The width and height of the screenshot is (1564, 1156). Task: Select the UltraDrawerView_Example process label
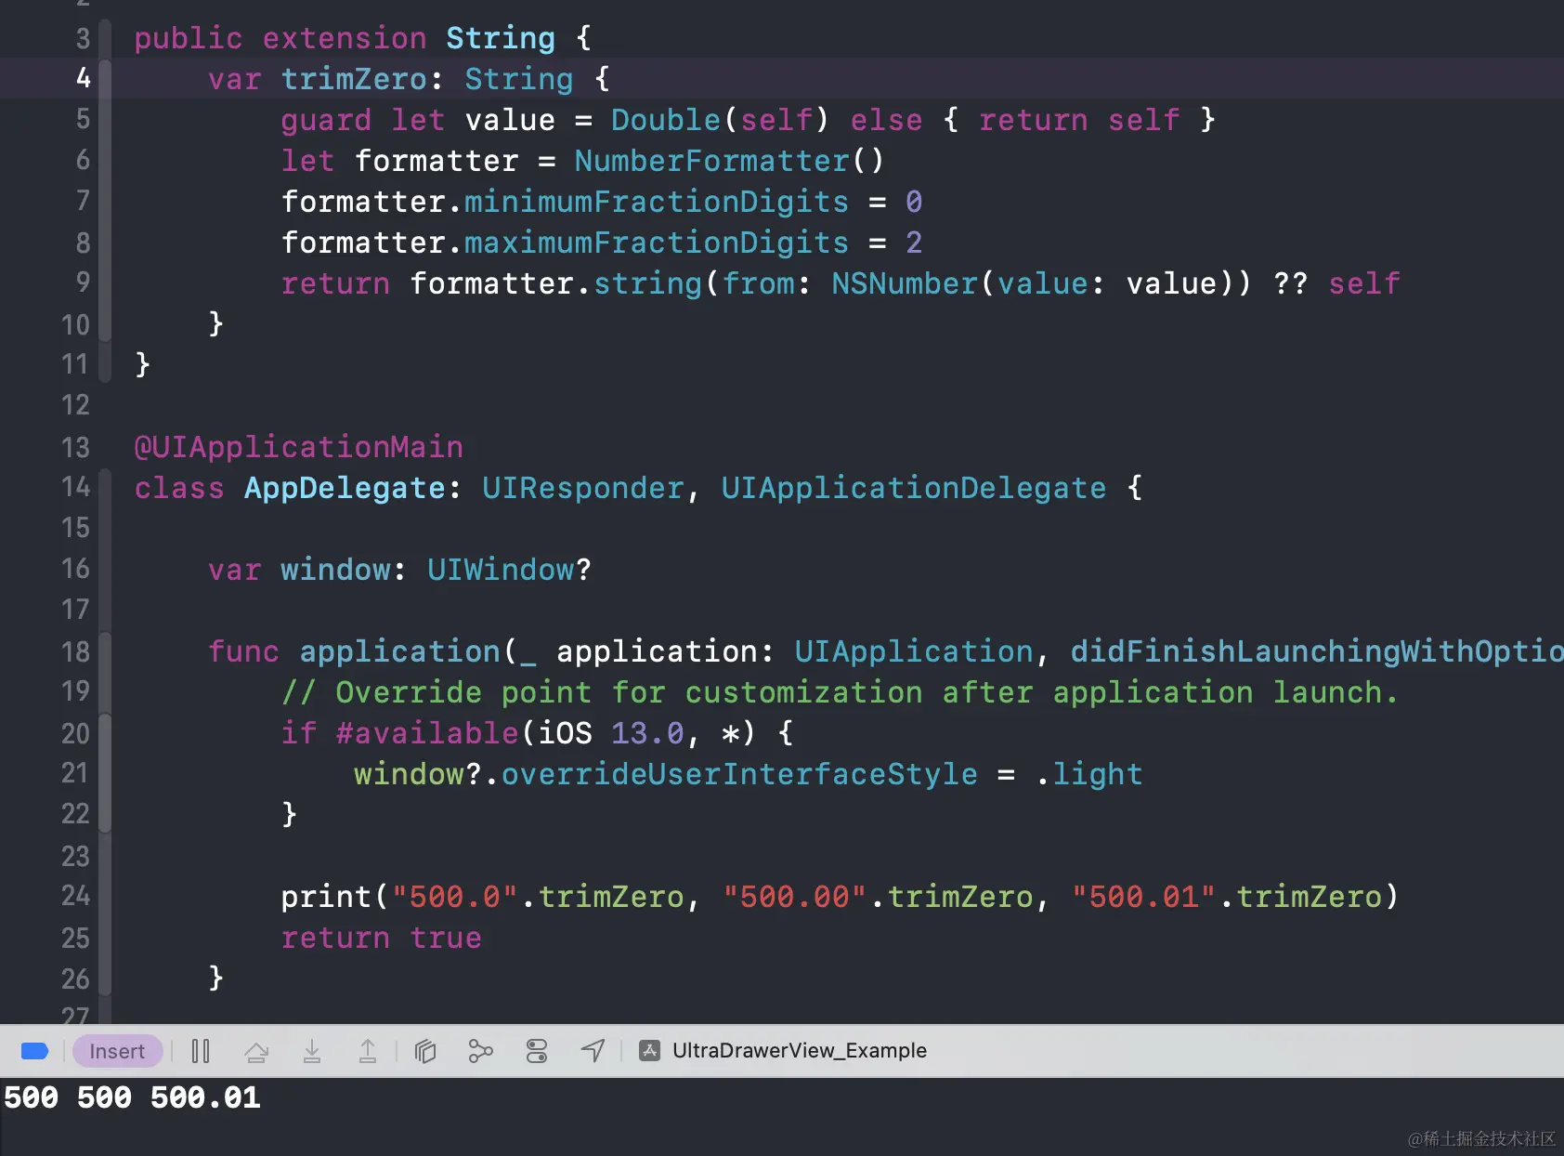pyautogui.click(x=800, y=1051)
